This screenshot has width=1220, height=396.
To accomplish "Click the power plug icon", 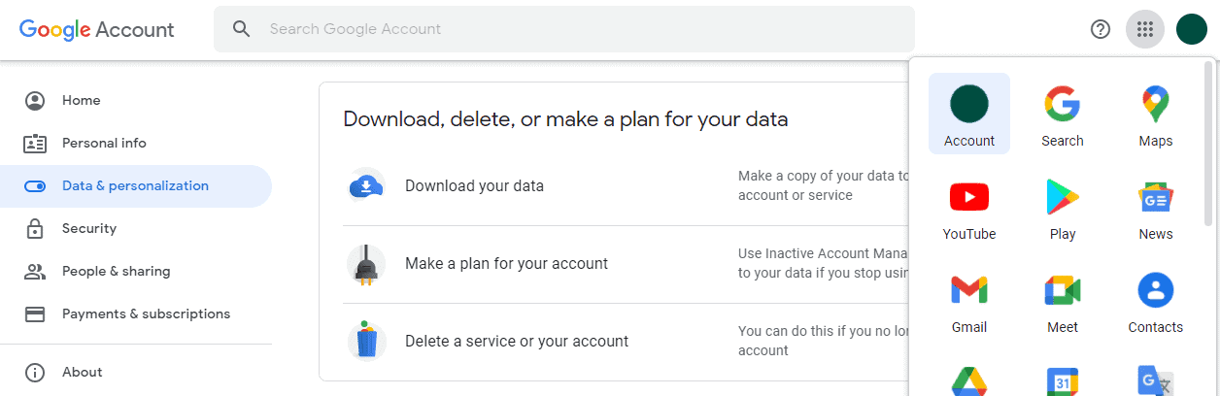I will click(366, 264).
